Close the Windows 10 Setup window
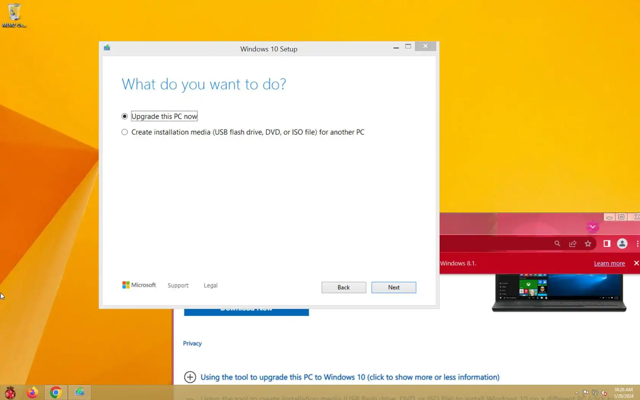The height and width of the screenshot is (400, 640). (x=425, y=46)
